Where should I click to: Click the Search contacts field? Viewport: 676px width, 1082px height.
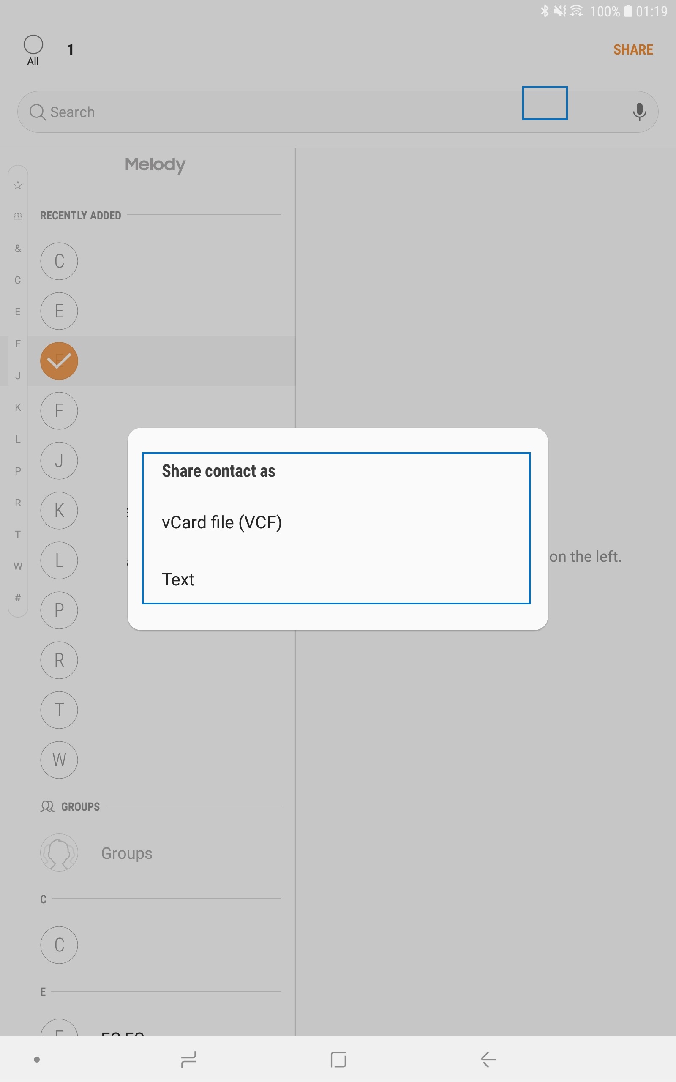pyautogui.click(x=338, y=112)
